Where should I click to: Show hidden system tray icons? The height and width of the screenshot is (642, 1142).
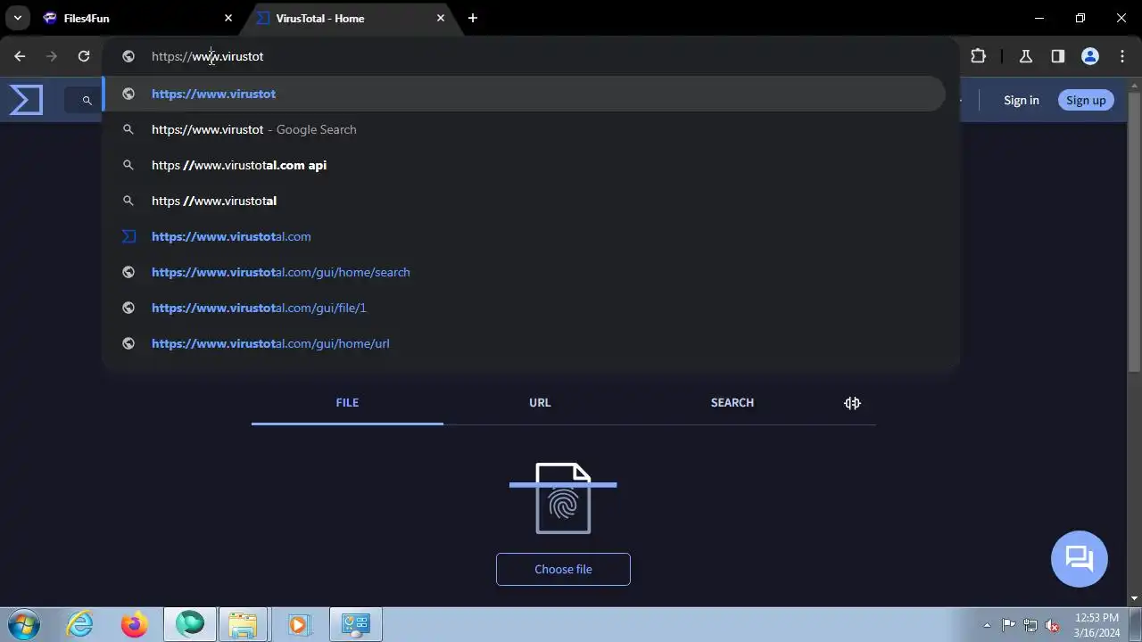pos(987,625)
